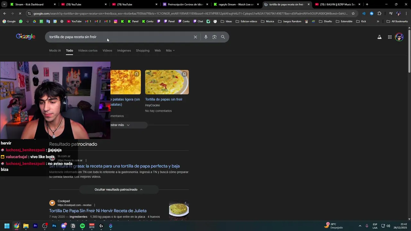Expand the Más search filter dropdown
411x231 pixels.
[170, 50]
